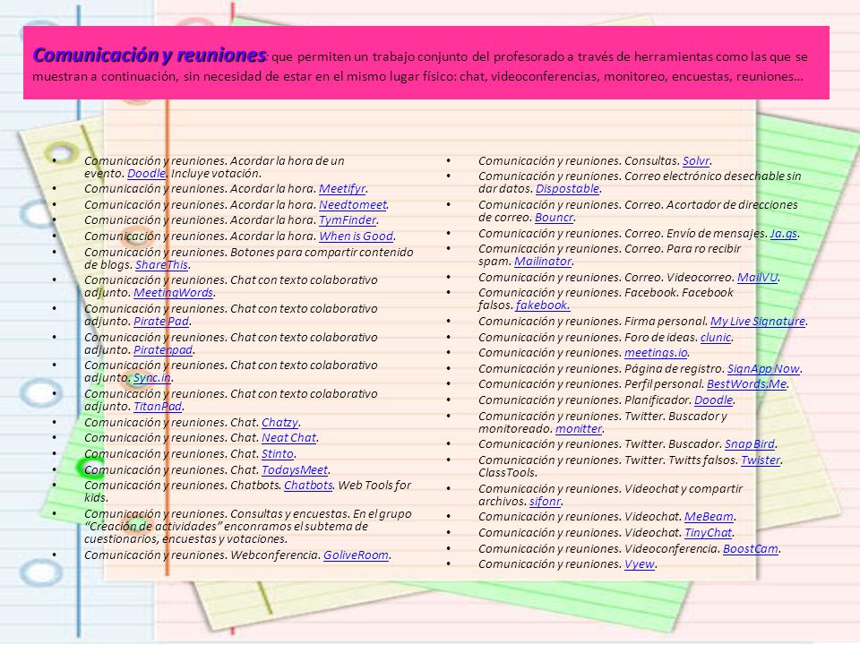860x645 pixels.
Task: Open the GoliveRoom webconference link
Action: click(x=356, y=555)
